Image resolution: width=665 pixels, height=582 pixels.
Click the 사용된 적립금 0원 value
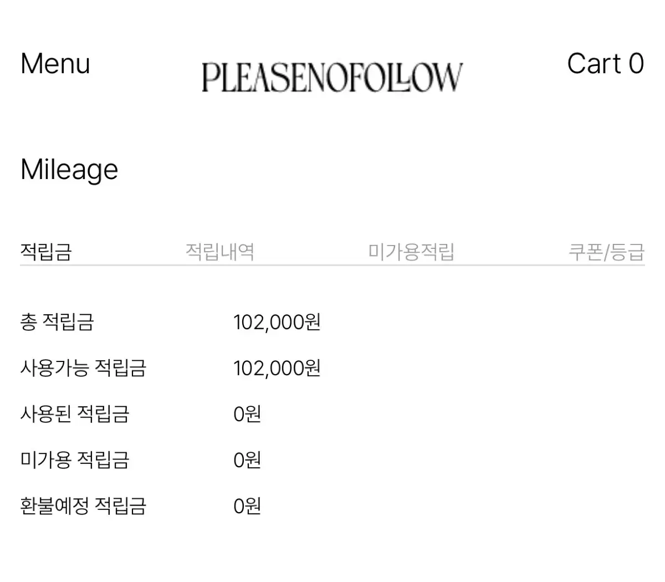click(x=247, y=414)
